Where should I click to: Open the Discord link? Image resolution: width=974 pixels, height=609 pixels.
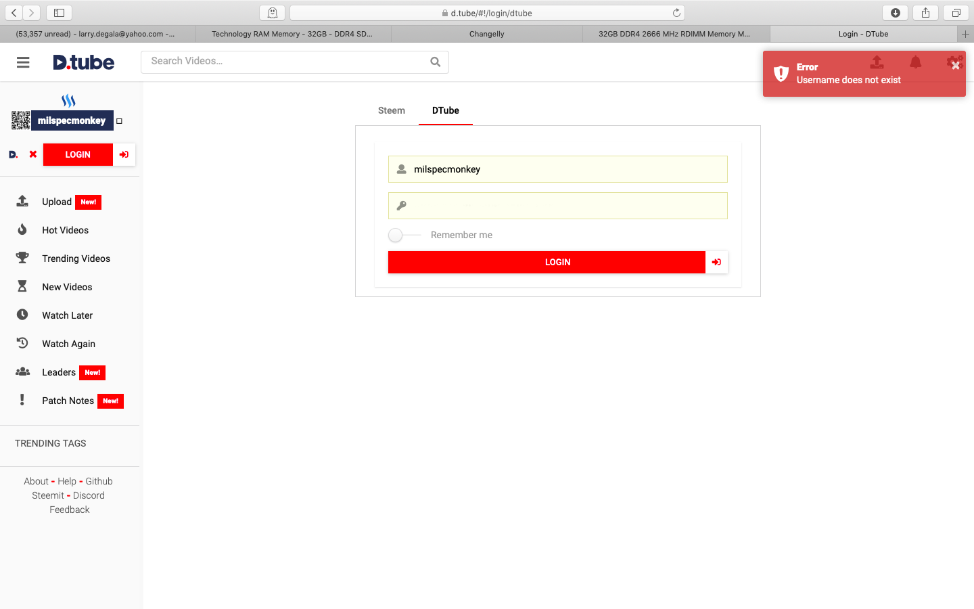pyautogui.click(x=89, y=495)
